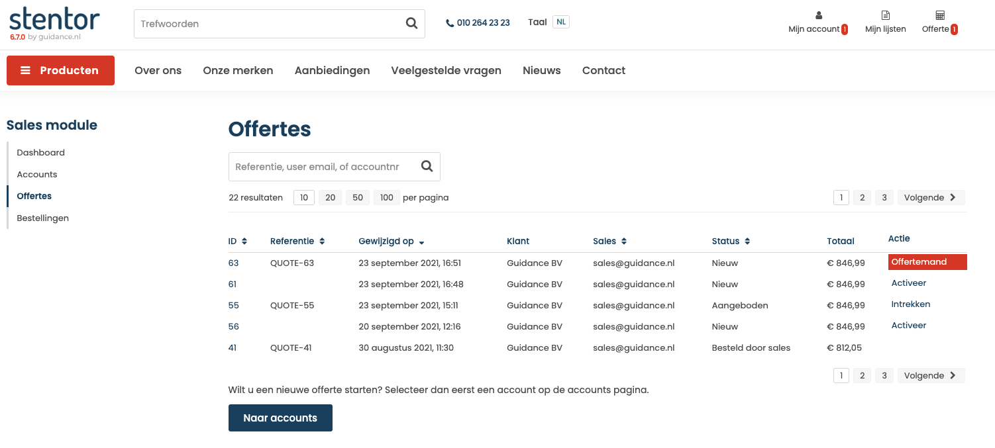Image resolution: width=995 pixels, height=448 pixels.
Task: Open the Offerte calculator icon
Action: pos(939,15)
